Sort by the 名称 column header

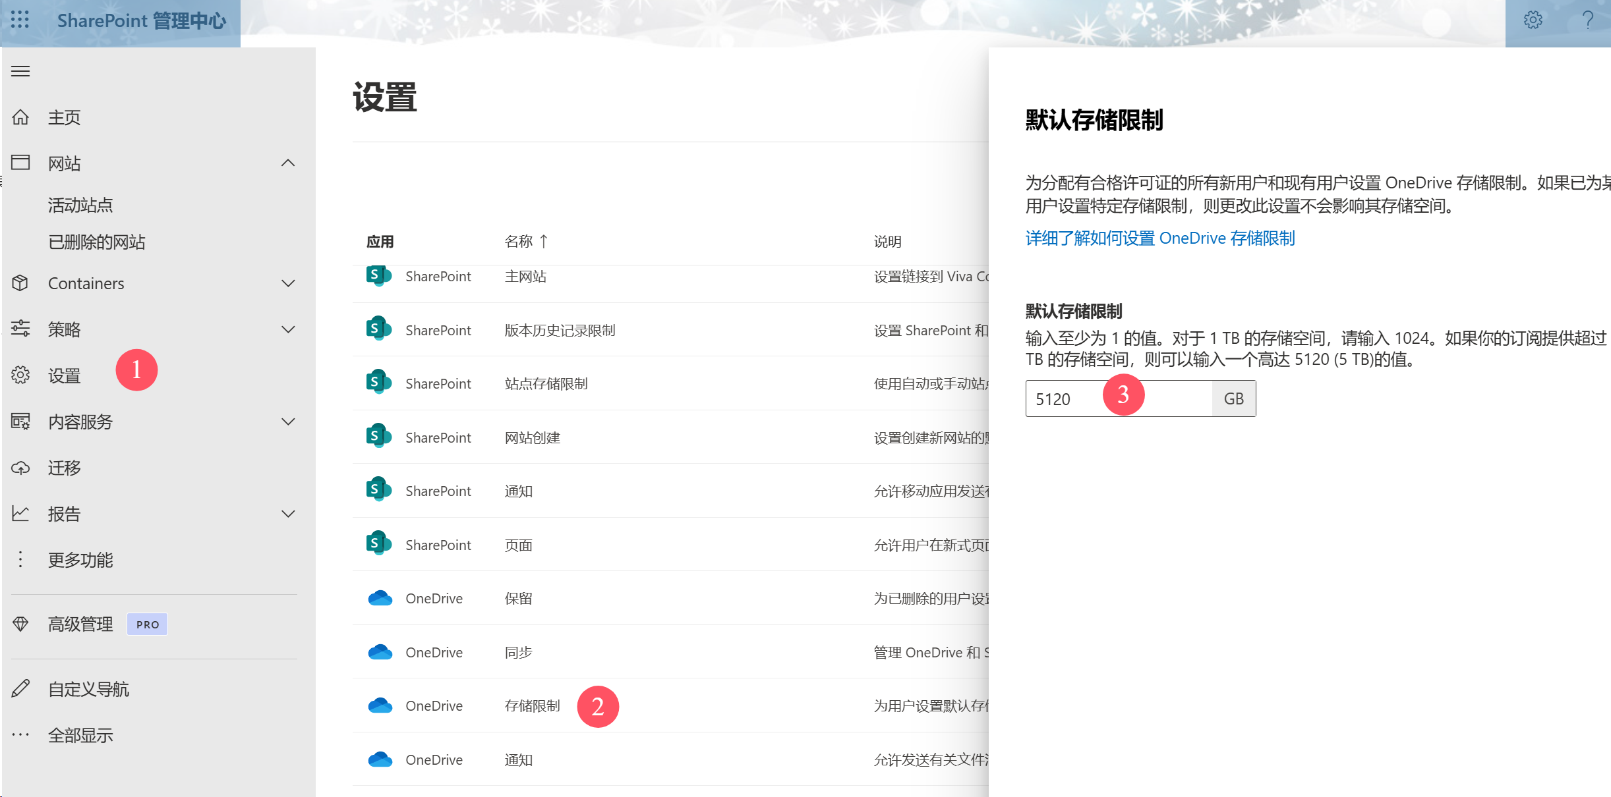tap(518, 241)
